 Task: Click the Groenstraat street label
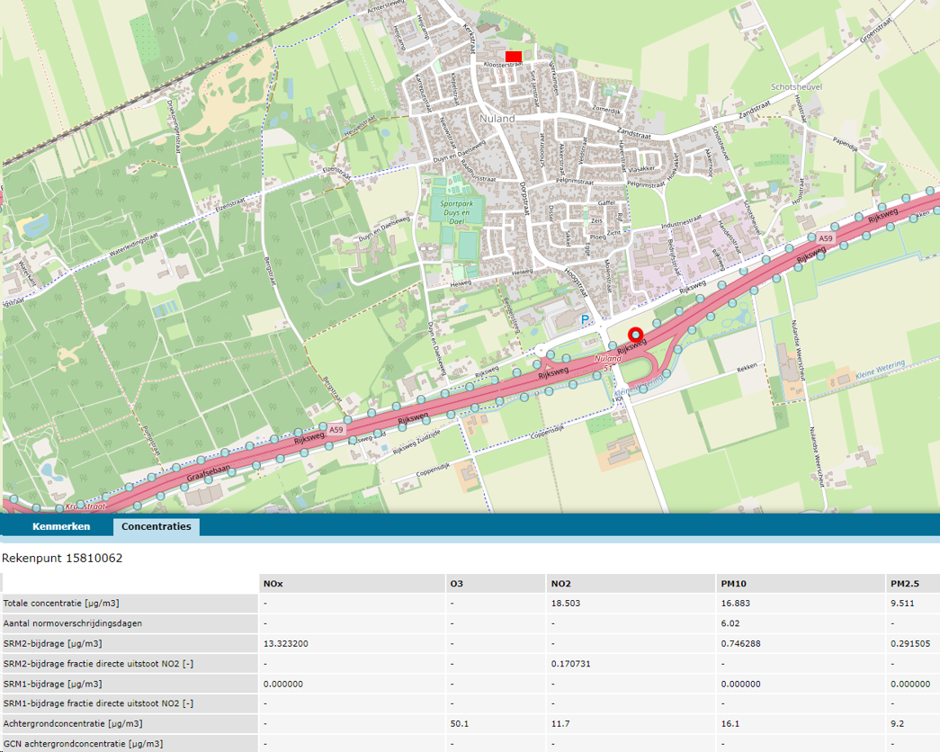pos(876,31)
